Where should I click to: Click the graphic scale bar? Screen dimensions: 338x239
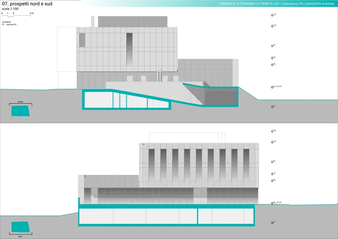pyautogui.click(x=17, y=16)
